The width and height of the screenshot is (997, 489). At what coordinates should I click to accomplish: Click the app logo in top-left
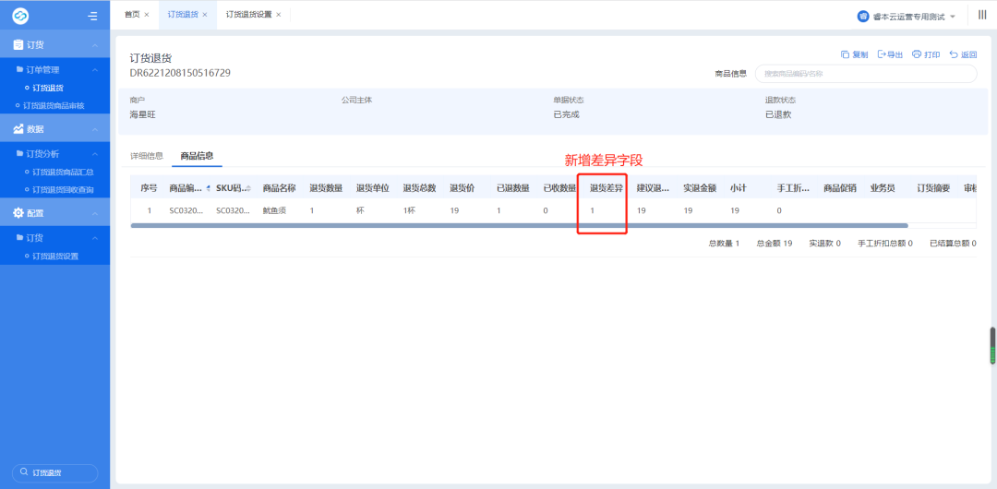point(20,16)
